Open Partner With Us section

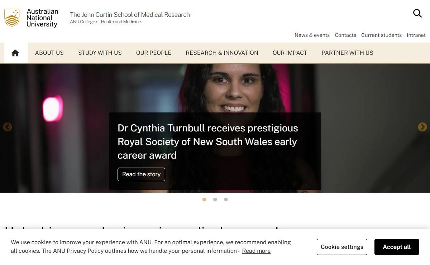pyautogui.click(x=347, y=53)
